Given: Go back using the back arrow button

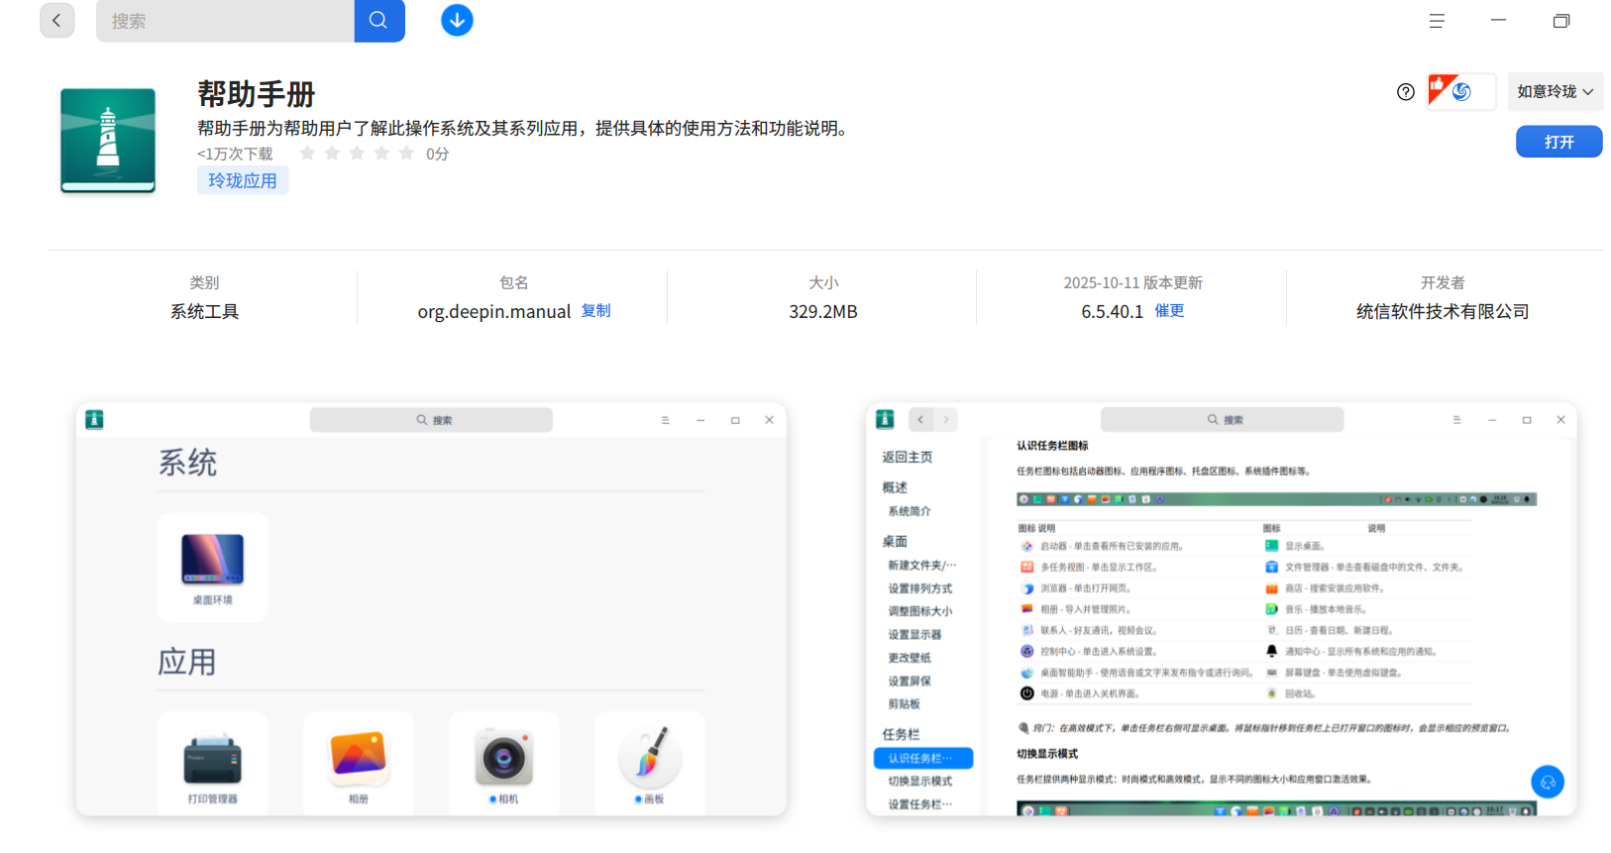Looking at the screenshot, I should 56,20.
